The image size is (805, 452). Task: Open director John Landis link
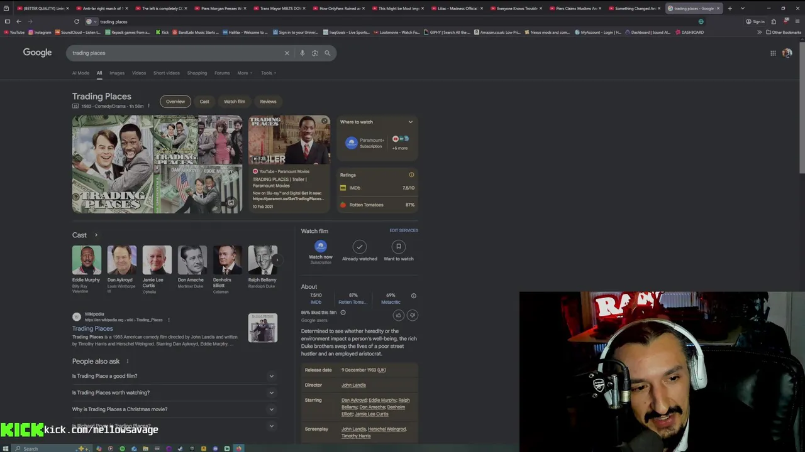(x=353, y=385)
